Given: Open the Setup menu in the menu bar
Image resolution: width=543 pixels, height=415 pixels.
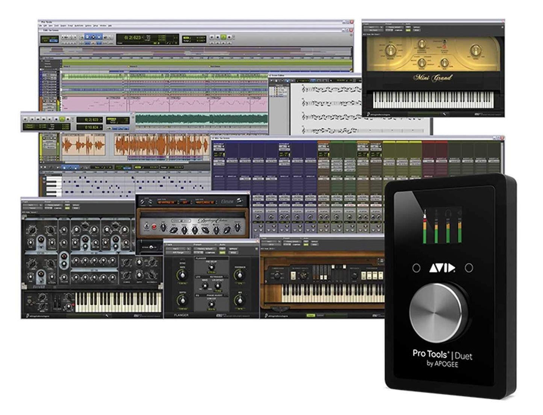Looking at the screenshot, I should click(x=95, y=26).
